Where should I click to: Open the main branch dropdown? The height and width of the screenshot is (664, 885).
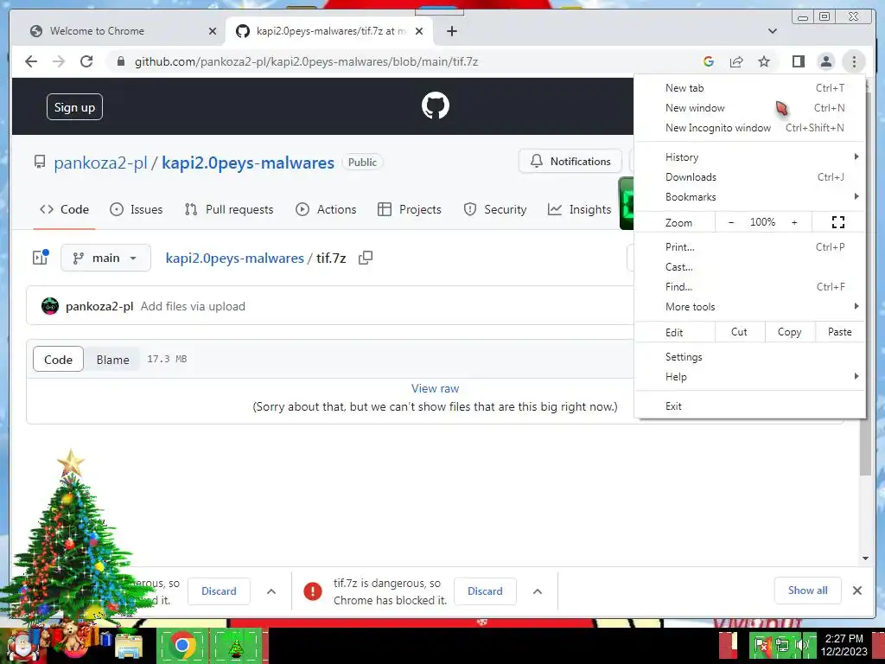[x=105, y=258]
